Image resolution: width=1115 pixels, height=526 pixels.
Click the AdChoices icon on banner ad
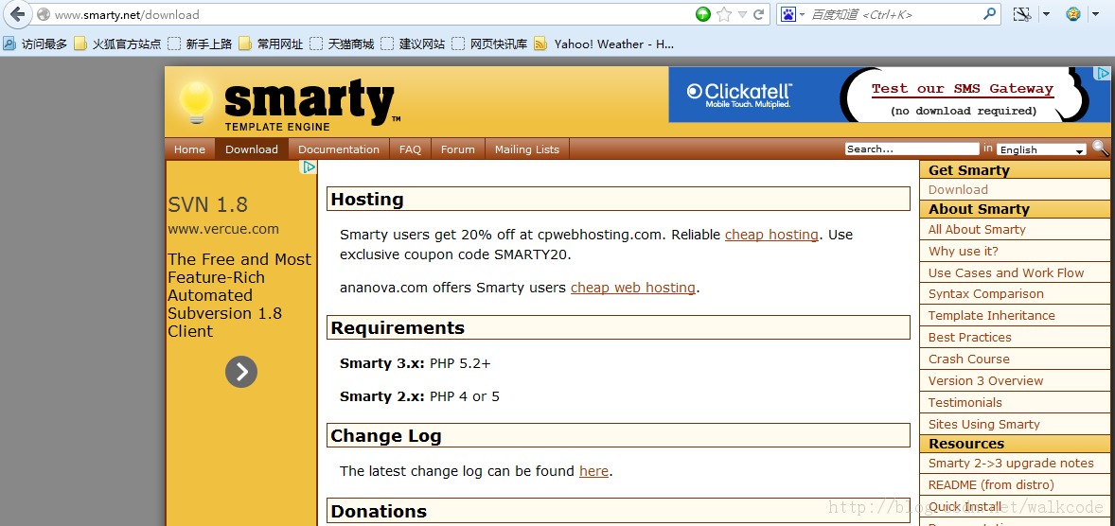click(1102, 73)
